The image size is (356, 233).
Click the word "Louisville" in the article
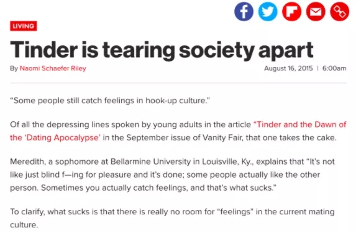pyautogui.click(x=220, y=162)
